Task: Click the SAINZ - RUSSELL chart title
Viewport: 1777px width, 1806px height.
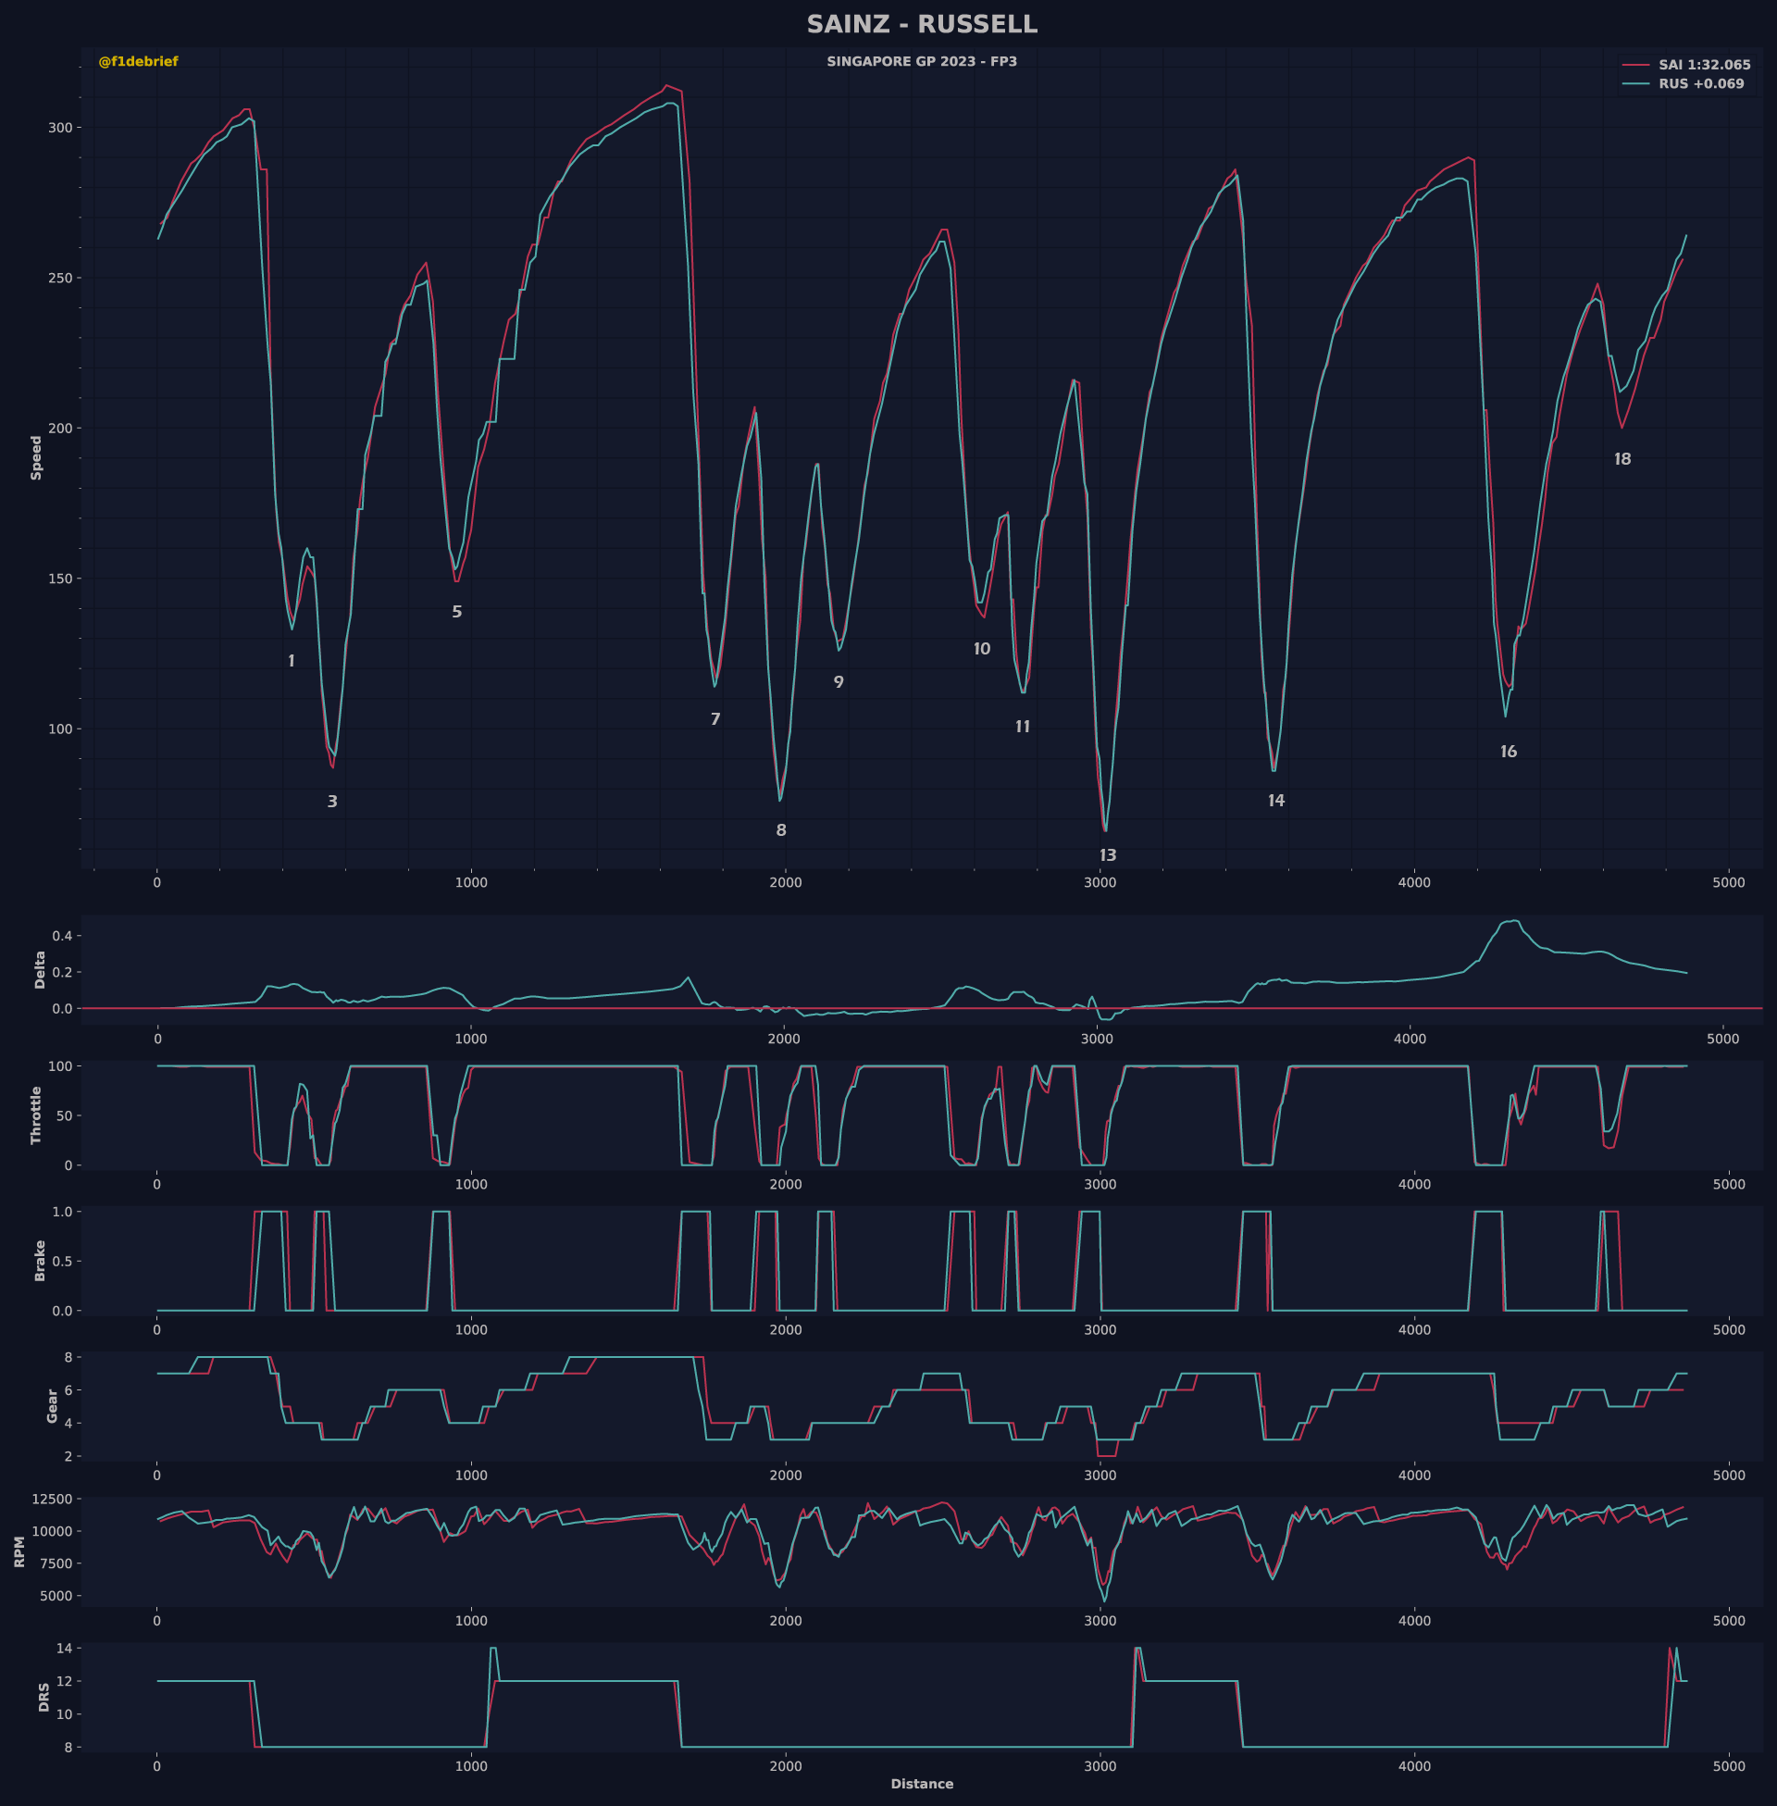Action: pyautogui.click(x=921, y=25)
